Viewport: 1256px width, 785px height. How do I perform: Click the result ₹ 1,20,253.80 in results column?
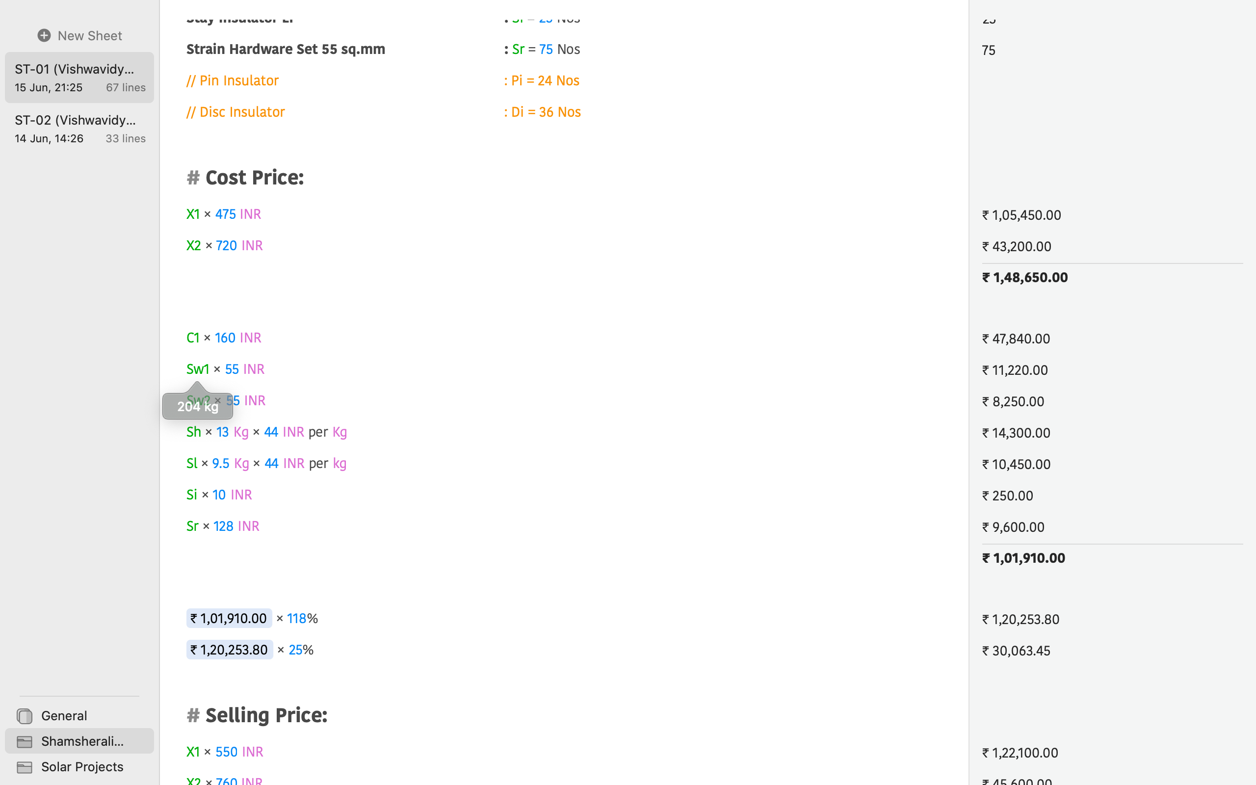click(x=1020, y=619)
